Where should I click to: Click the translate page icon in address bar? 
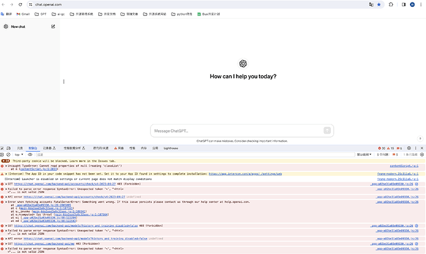pyautogui.click(x=371, y=4)
